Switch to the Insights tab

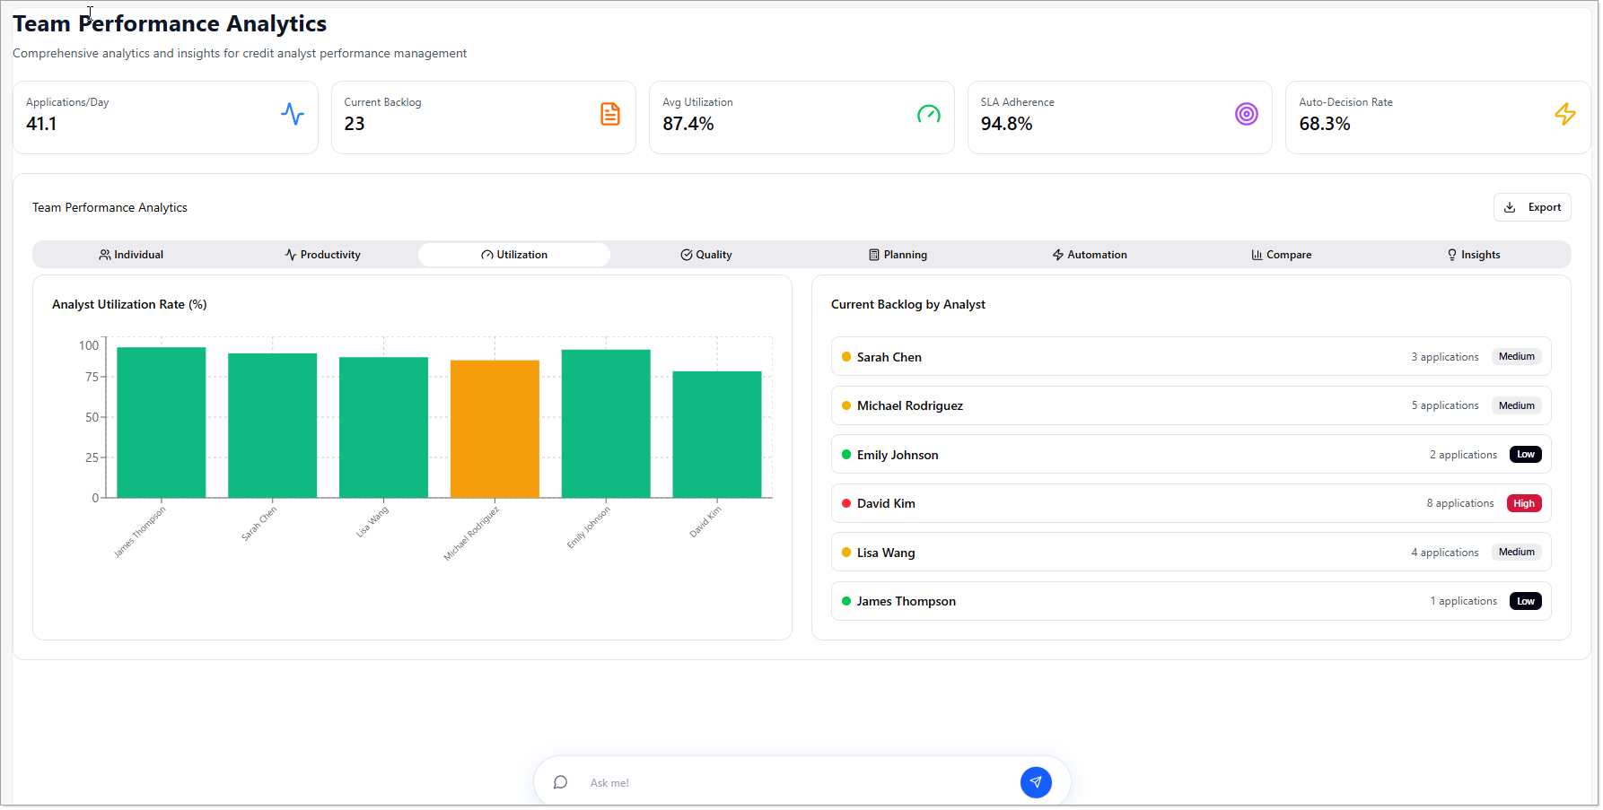coord(1473,255)
